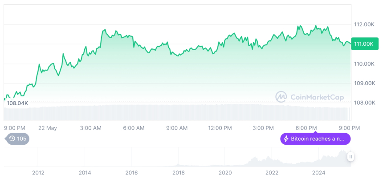The width and height of the screenshot is (383, 178).
Task: Click the 2012 year in the navigator timeline
Action: [38, 172]
